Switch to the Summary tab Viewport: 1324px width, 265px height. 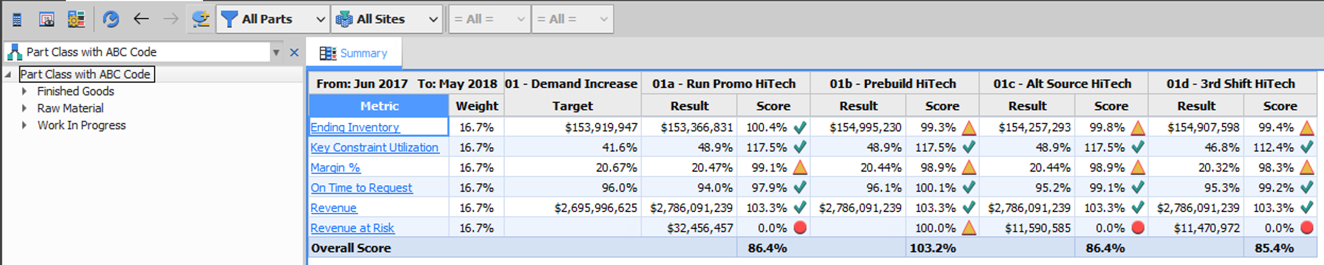(x=353, y=53)
